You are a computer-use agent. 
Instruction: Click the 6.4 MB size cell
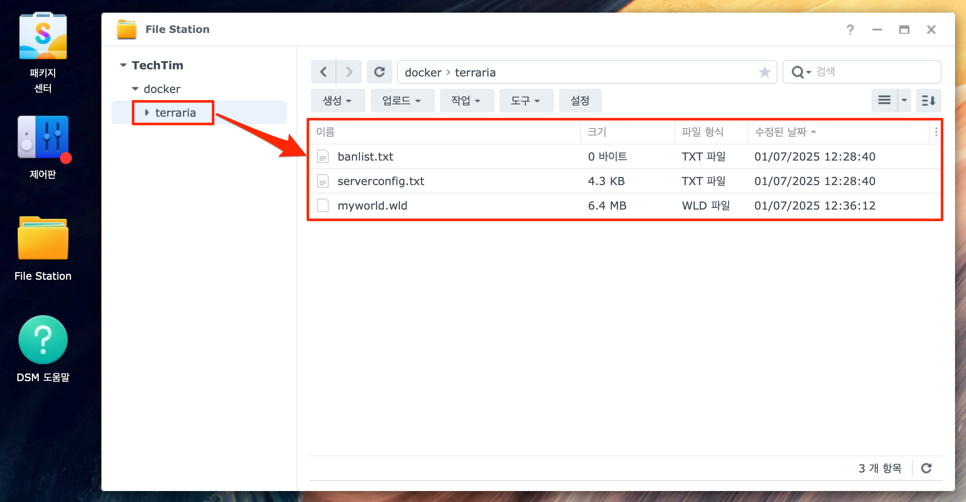pos(607,206)
